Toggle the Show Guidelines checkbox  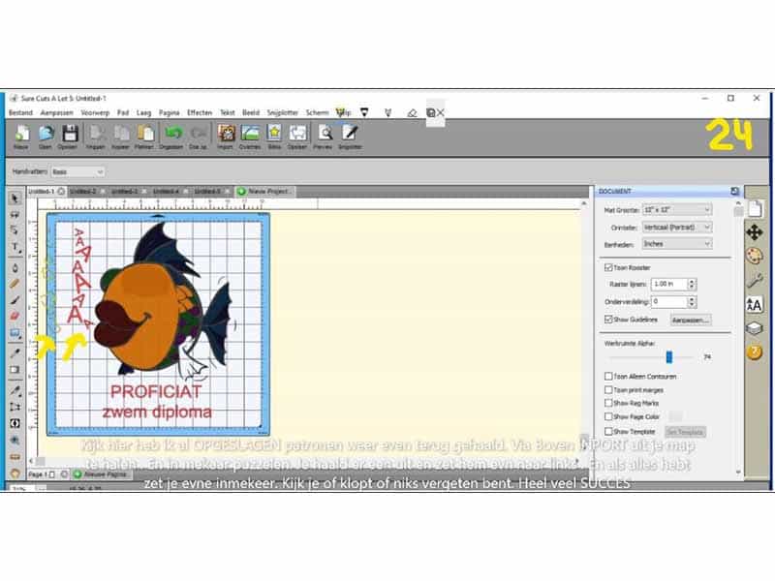click(608, 320)
